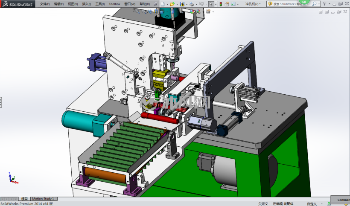Open the Options checklist icon
This screenshot has height=206, width=350.
[x=233, y=4]
